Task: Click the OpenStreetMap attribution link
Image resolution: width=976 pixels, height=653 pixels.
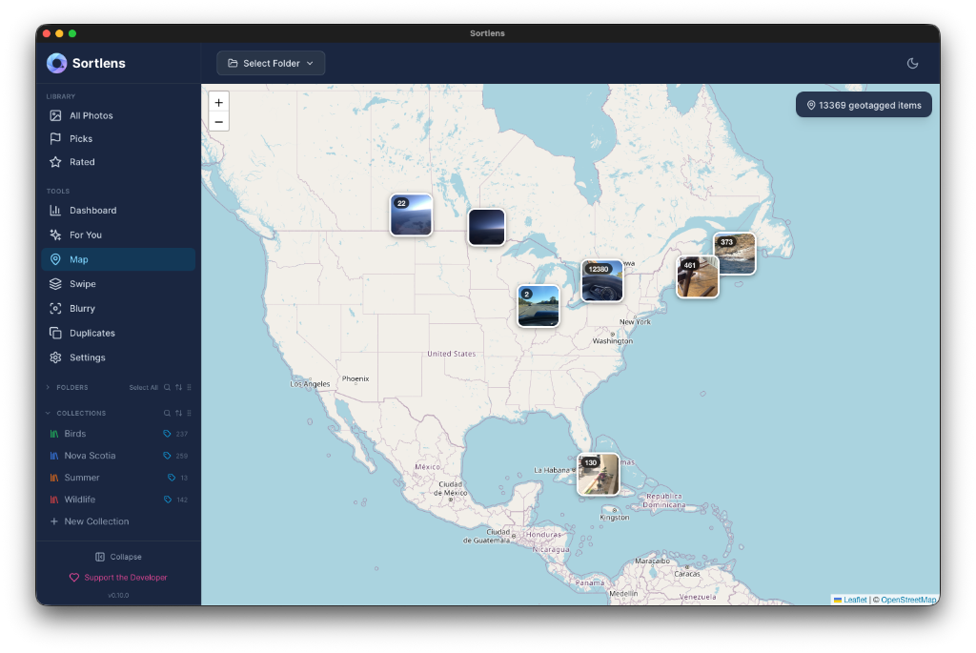Action: point(908,600)
